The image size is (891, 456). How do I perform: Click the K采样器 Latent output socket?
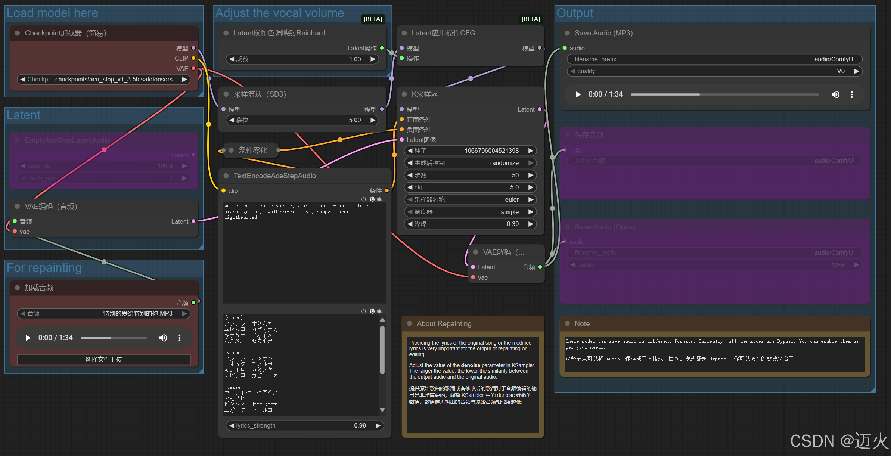[540, 109]
